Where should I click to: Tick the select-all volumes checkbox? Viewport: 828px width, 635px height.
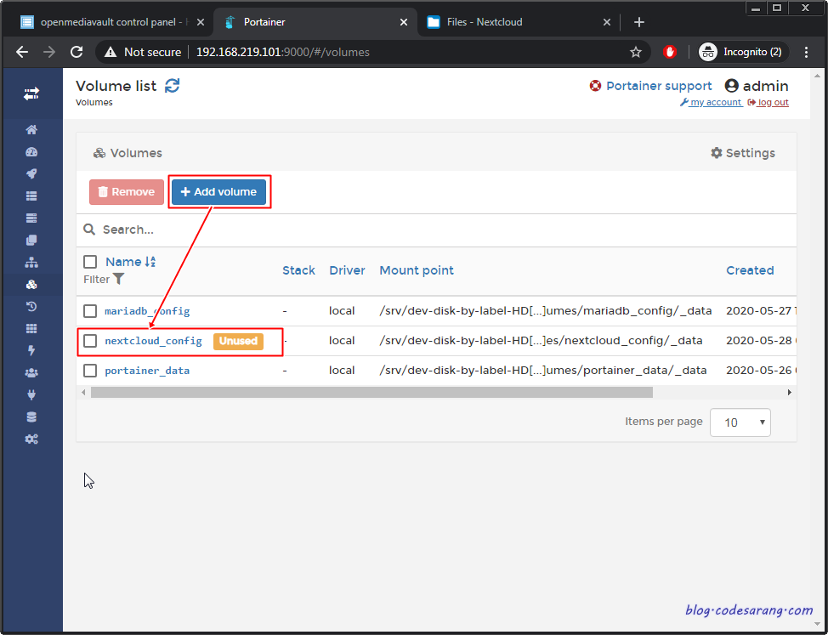tap(90, 262)
